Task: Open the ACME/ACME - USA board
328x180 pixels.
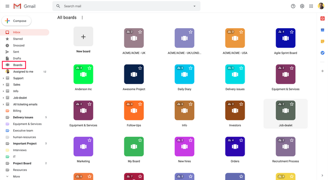Action: 235,38
